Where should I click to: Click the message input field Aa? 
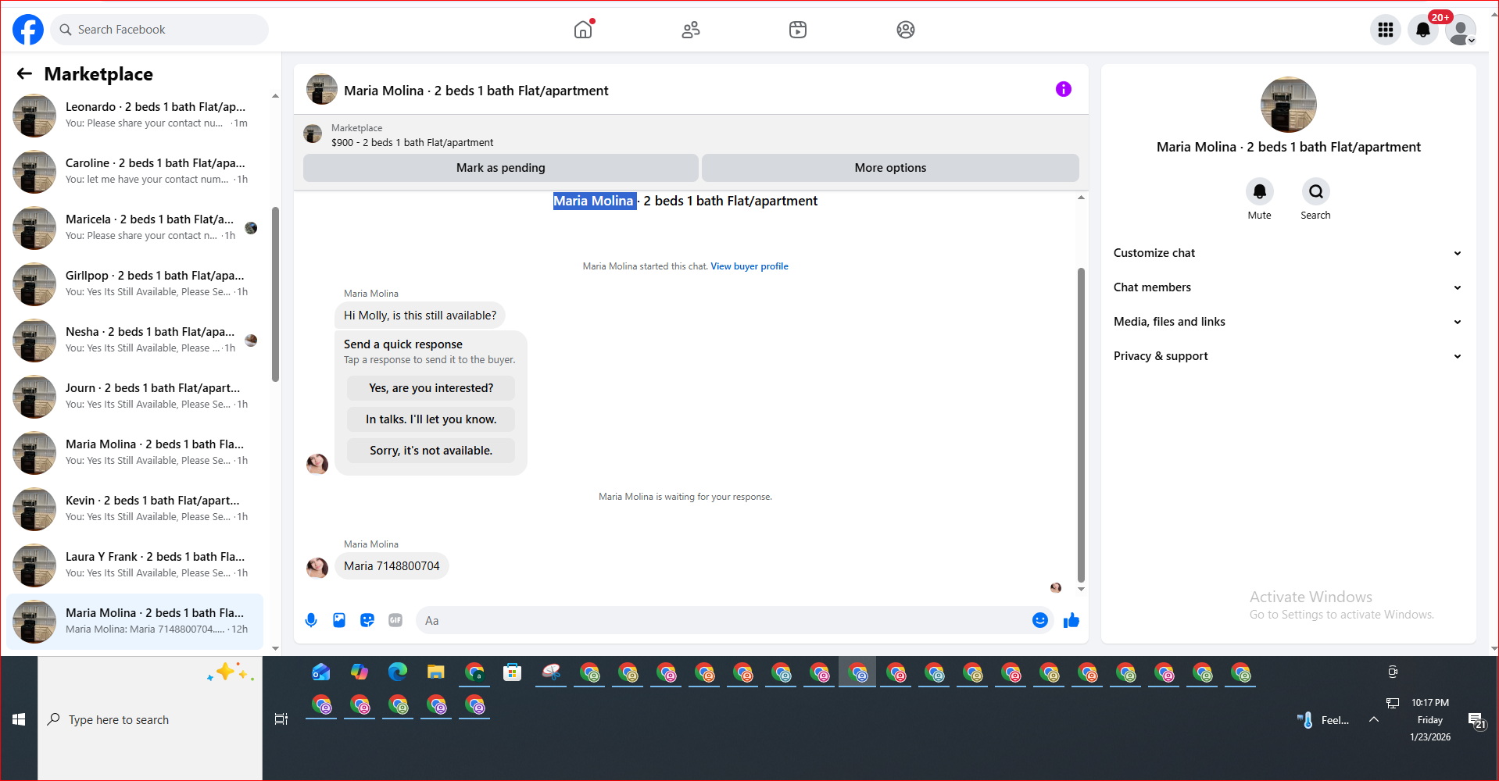pos(723,620)
